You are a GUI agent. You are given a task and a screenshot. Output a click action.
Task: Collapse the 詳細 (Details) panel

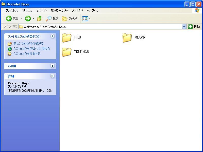[53, 76]
